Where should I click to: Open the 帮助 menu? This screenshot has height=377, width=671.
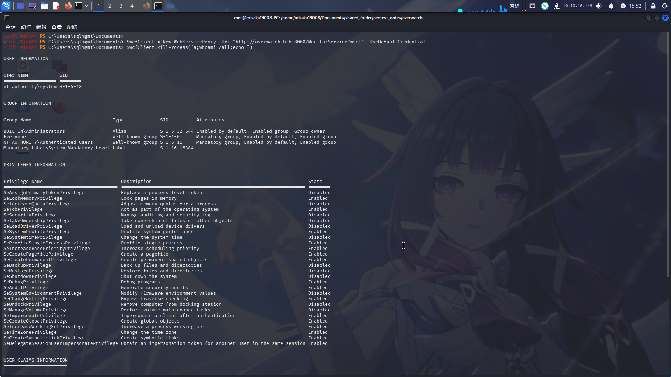pos(72,27)
